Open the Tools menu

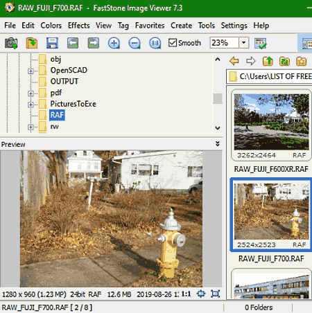click(x=207, y=26)
